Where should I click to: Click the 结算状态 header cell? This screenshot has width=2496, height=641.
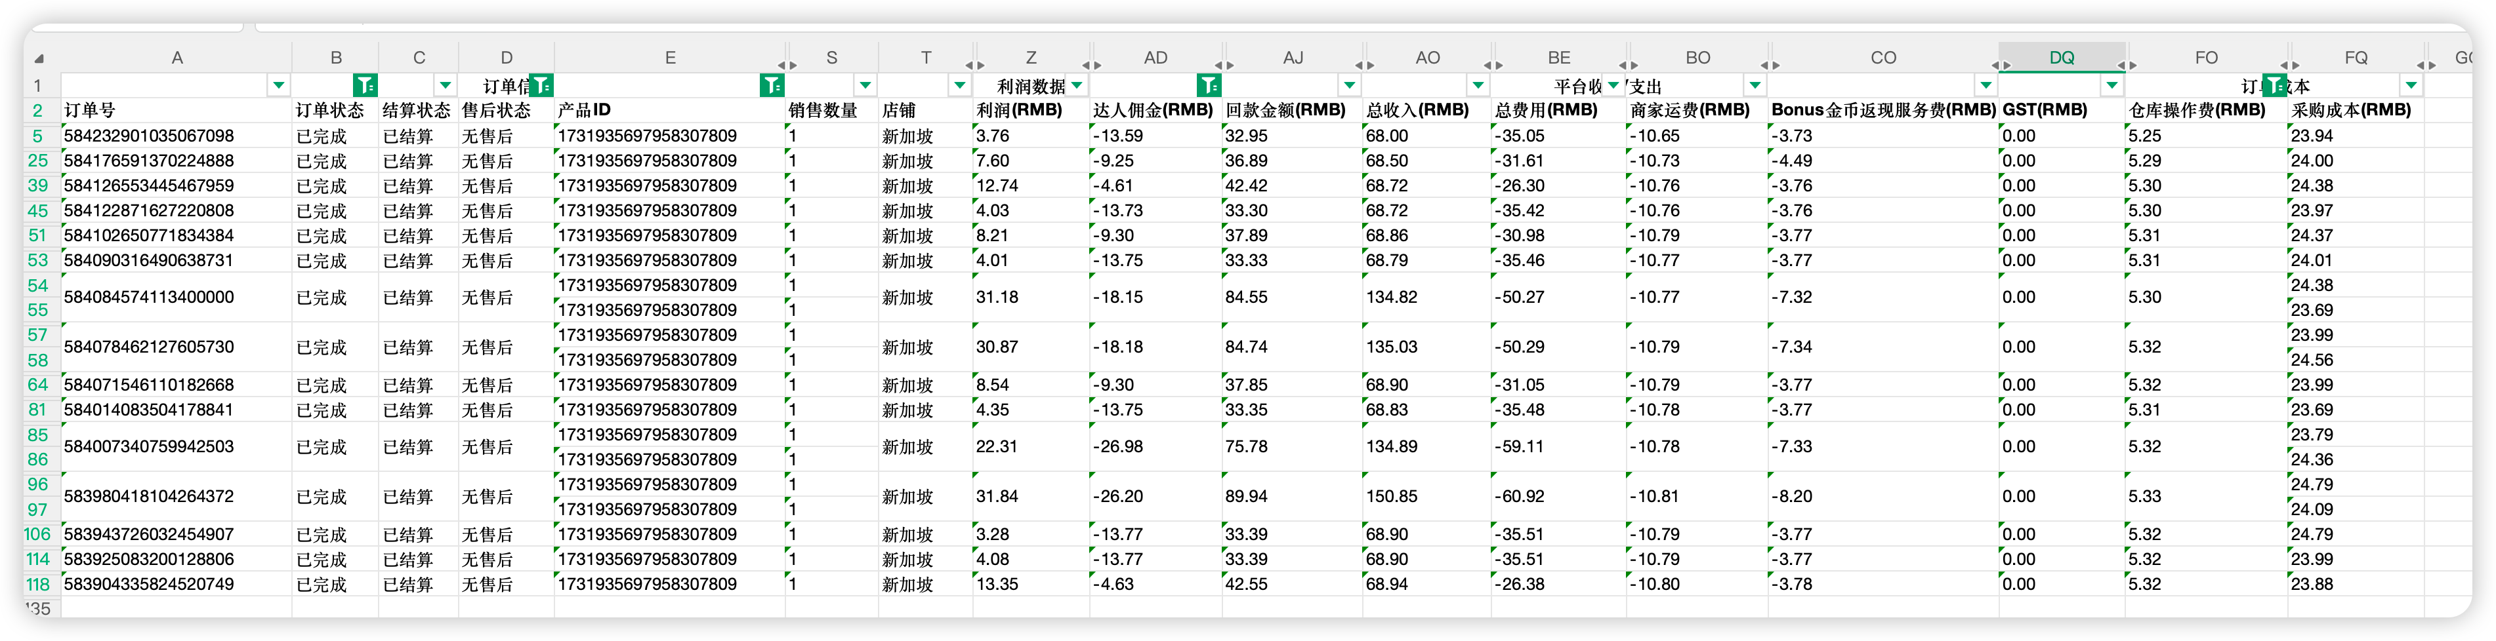(419, 110)
